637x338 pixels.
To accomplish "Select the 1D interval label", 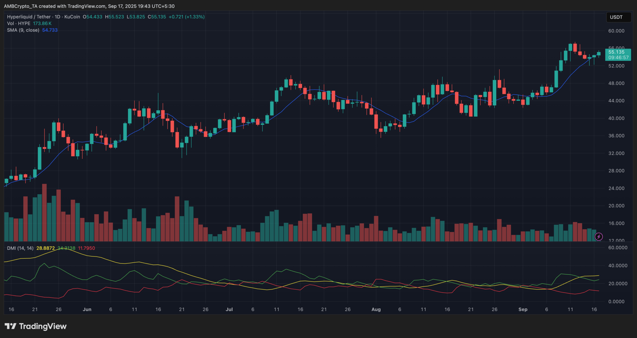I will 57,17.
